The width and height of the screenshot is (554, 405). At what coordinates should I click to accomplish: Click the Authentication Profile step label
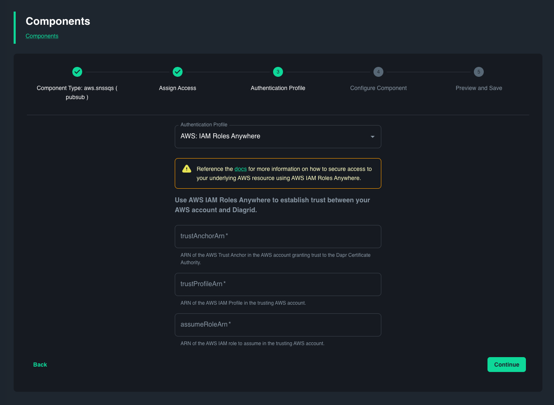[x=278, y=88]
